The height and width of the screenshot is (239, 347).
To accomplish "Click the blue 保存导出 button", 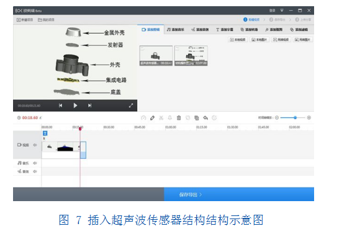I will [239, 194].
